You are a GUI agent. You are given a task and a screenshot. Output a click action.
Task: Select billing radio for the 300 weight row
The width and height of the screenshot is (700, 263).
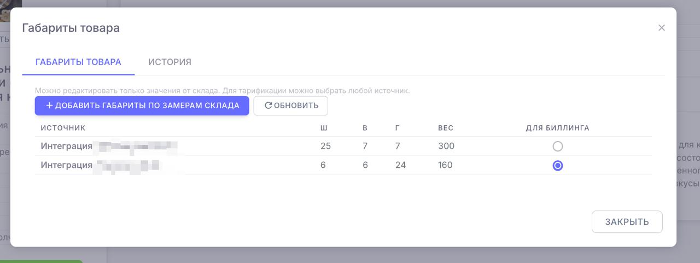click(x=557, y=147)
